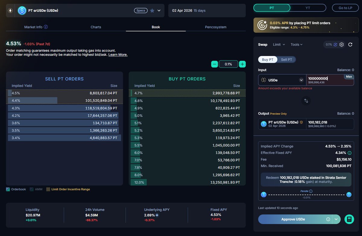Click the Specs button
The height and width of the screenshot is (236, 362).
click(x=141, y=11)
